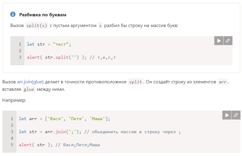Click the heading Разбивка по буквам
The height and width of the screenshot is (156, 242).
pyautogui.click(x=43, y=15)
